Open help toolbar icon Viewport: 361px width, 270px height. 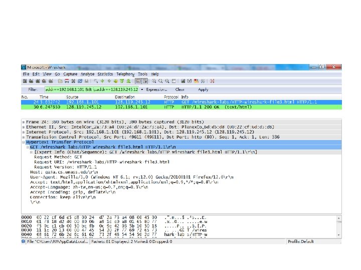pos(212,81)
